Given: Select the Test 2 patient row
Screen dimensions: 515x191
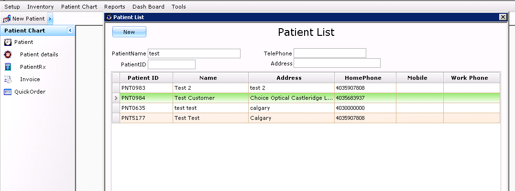Looking at the screenshot, I should (x=306, y=88).
